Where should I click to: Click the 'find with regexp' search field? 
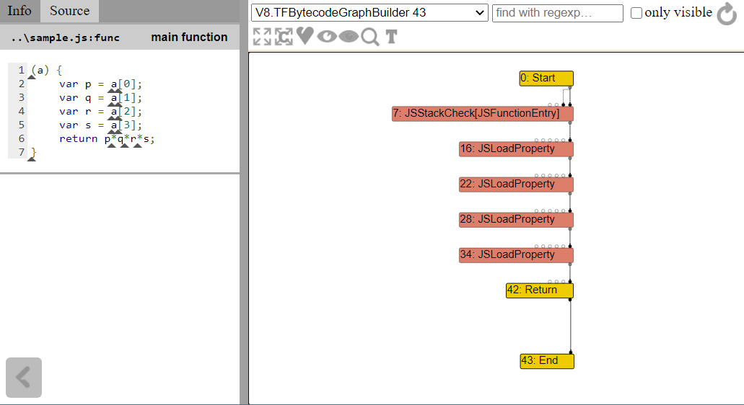click(557, 13)
